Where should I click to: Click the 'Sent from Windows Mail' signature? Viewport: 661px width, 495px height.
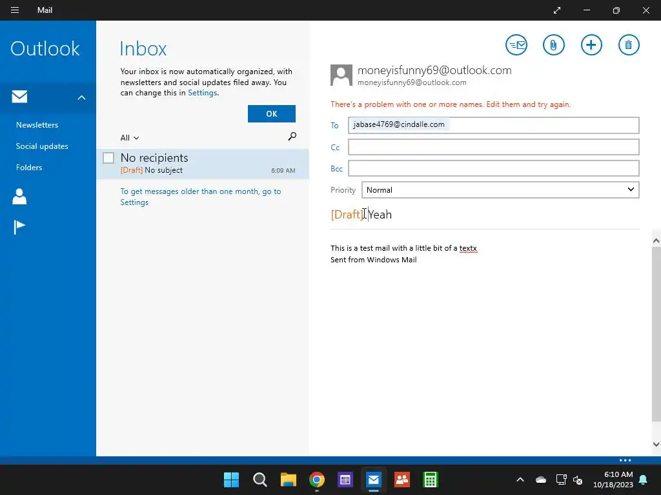coord(374,260)
